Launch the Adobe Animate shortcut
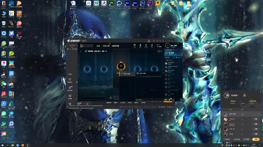263x147 pixels. tap(135, 3)
